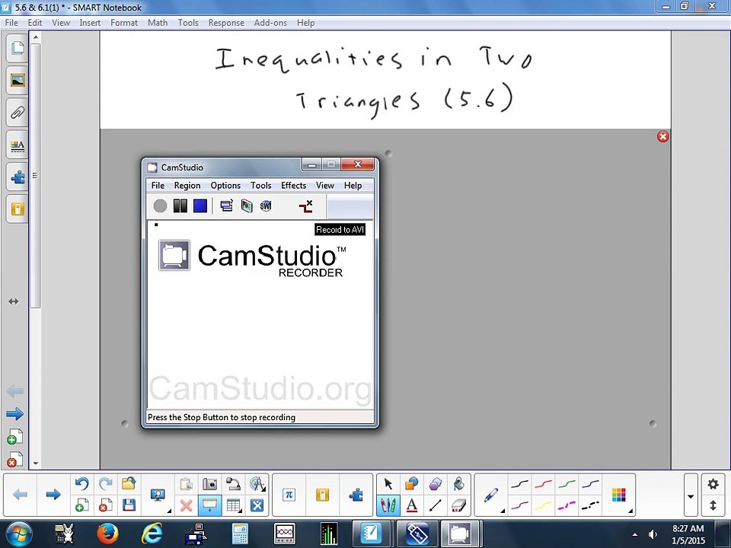Viewport: 731px width, 548px height.
Task: Choose the black pen line style
Action: click(x=520, y=485)
